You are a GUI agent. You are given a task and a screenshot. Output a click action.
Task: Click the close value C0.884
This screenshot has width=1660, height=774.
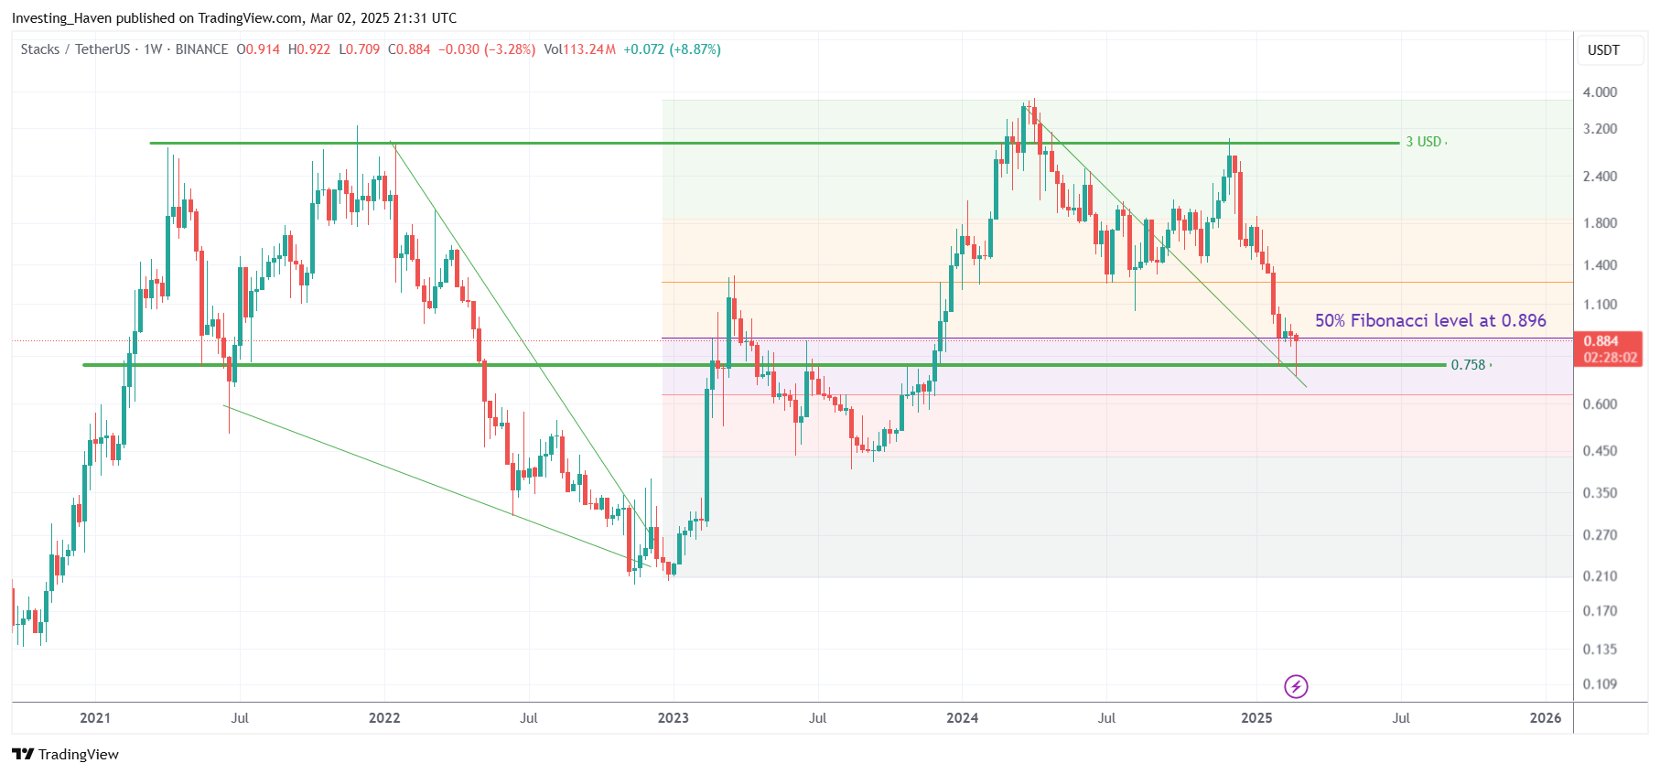[x=409, y=49]
